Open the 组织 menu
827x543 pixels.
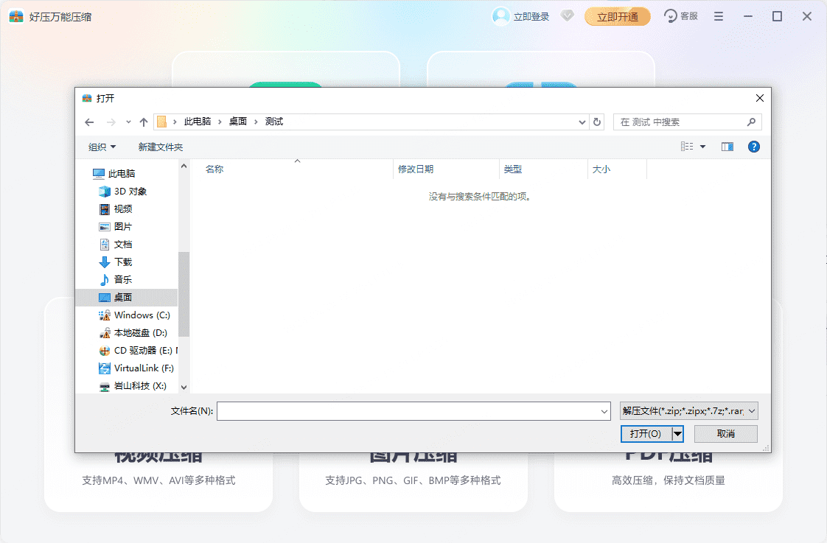[102, 147]
